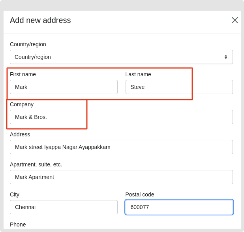Open the Country/region dropdown
This screenshot has height=232, width=244.
[x=121, y=57]
